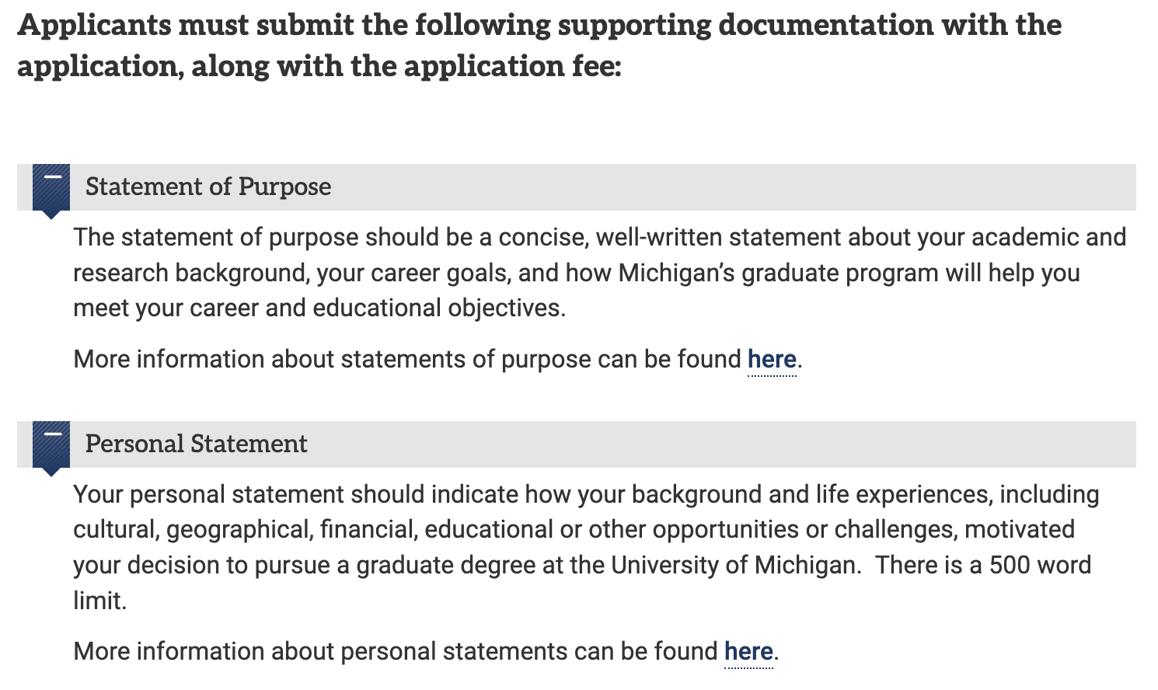Click the blue pointer beneath Personal Statement icon

51,472
